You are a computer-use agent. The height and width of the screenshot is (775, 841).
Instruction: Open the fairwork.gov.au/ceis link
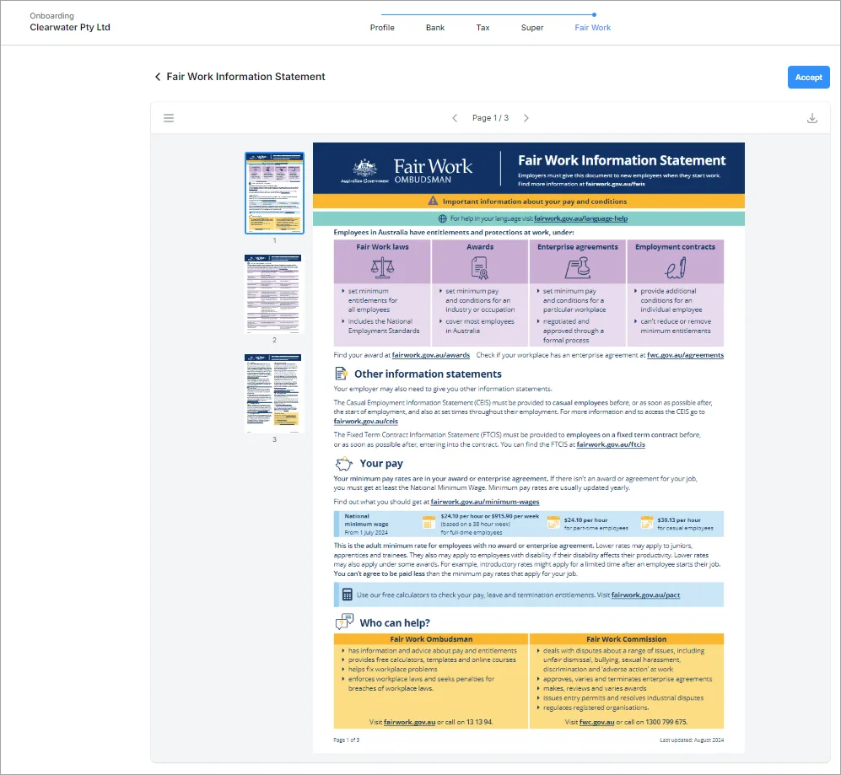[366, 422]
